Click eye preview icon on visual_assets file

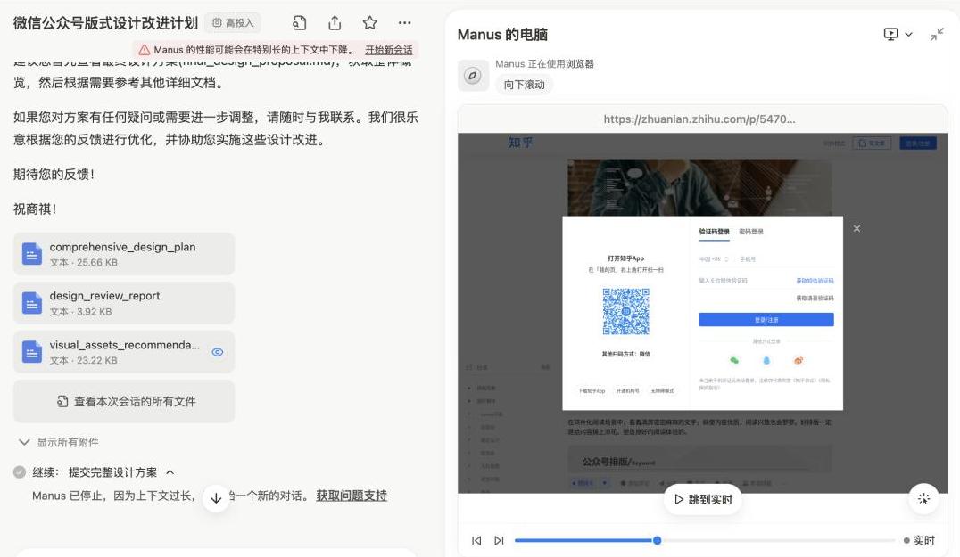point(218,352)
